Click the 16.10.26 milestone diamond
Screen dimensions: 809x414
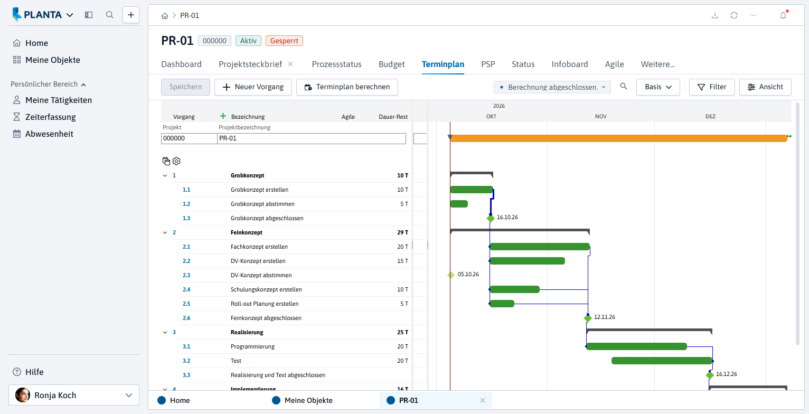[x=491, y=218]
